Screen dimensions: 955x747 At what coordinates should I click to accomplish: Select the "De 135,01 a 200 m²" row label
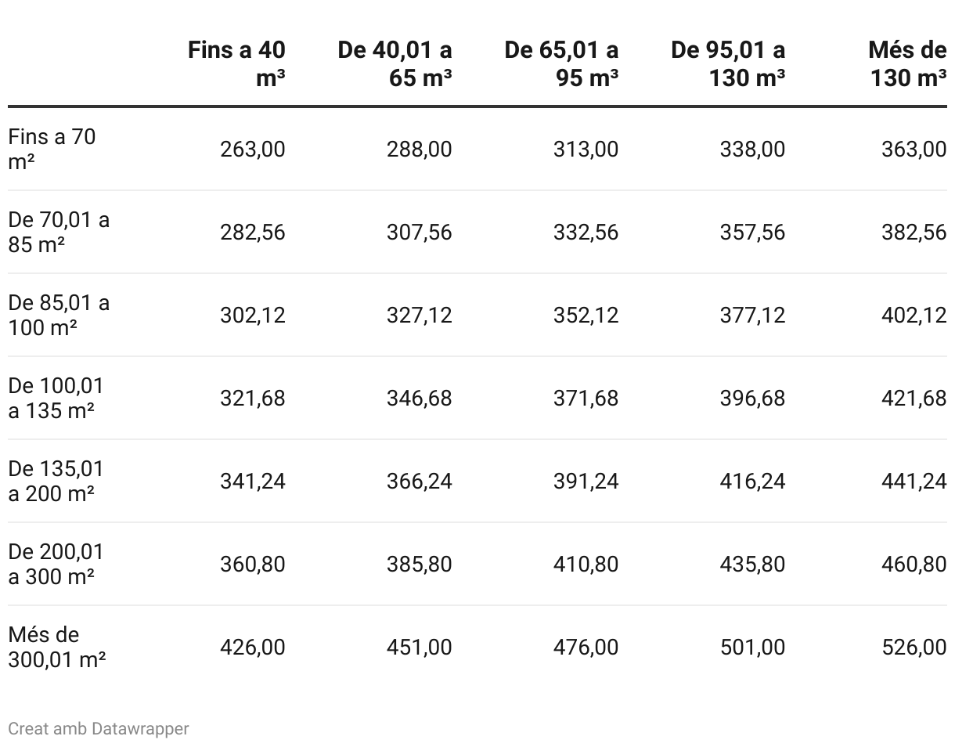coord(56,481)
